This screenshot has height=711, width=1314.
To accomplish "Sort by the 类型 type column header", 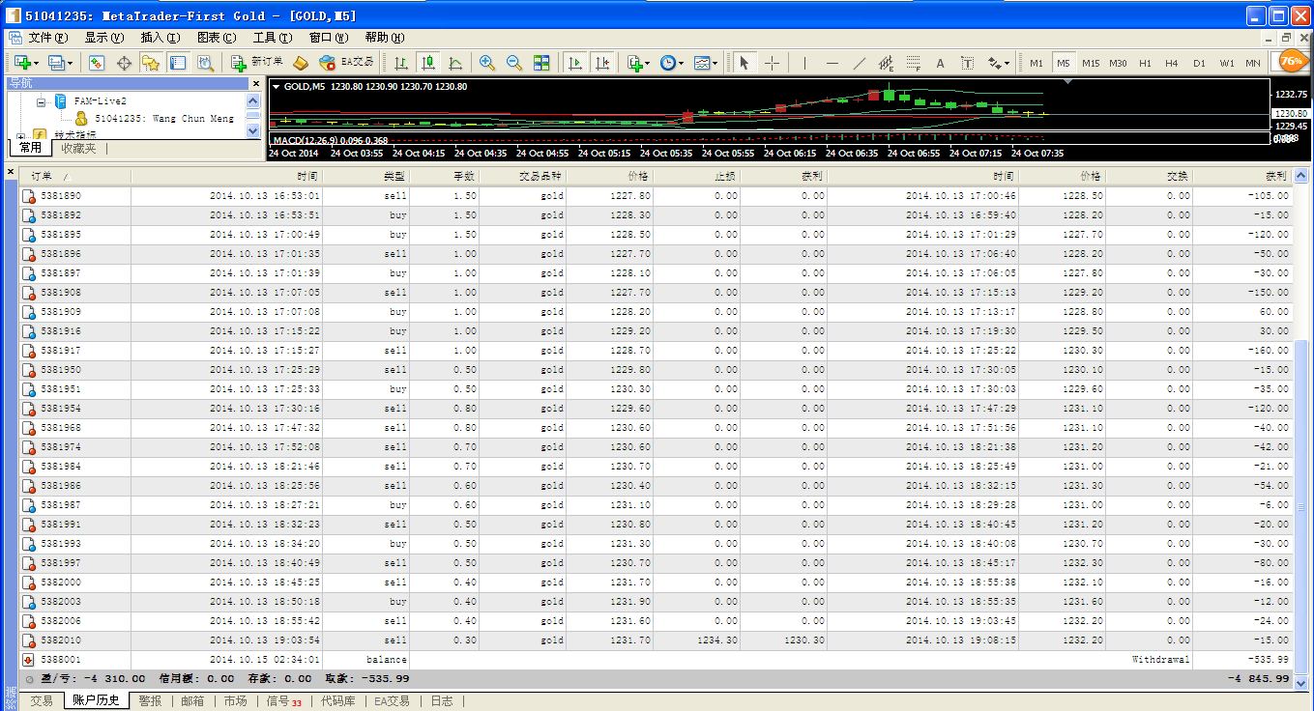I will [367, 177].
